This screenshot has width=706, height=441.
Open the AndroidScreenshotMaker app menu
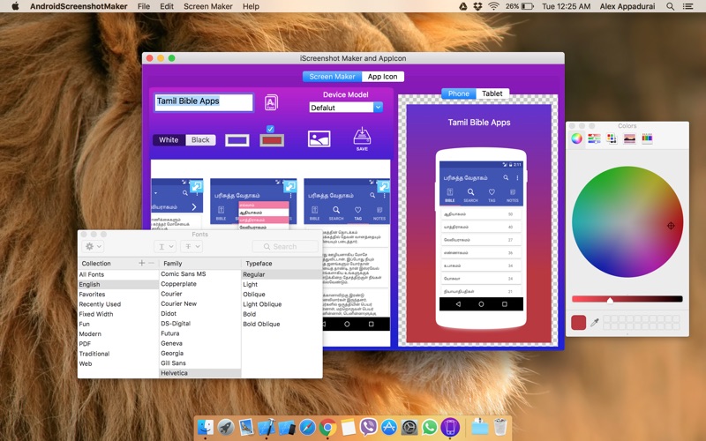coord(79,6)
